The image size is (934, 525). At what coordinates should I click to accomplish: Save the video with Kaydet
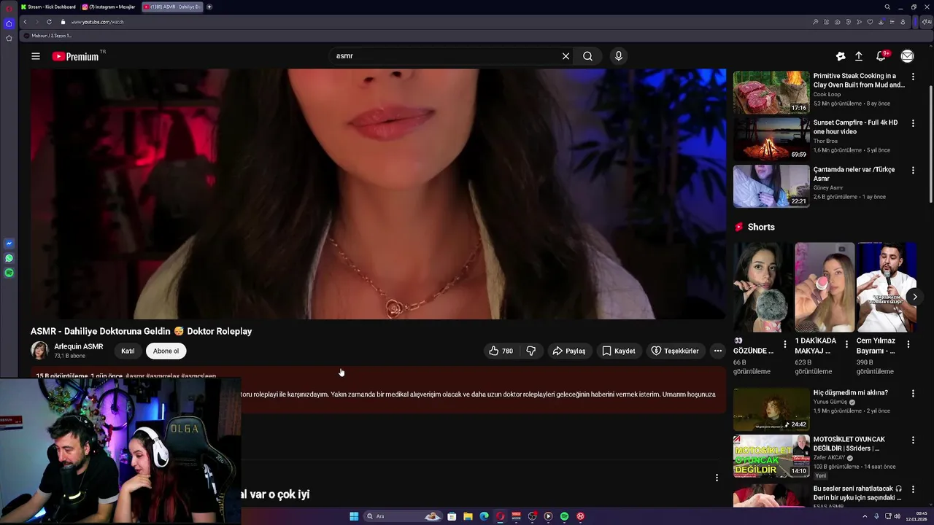[x=619, y=351]
